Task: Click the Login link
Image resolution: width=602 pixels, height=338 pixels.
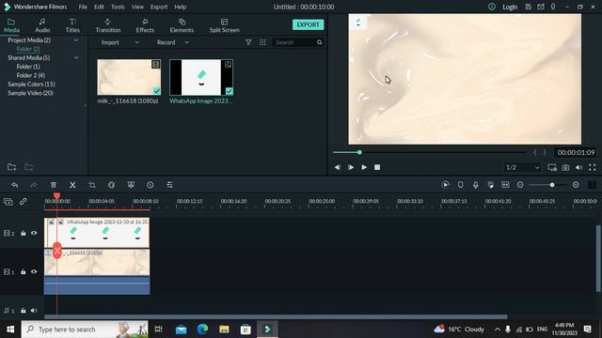Action: tap(510, 7)
